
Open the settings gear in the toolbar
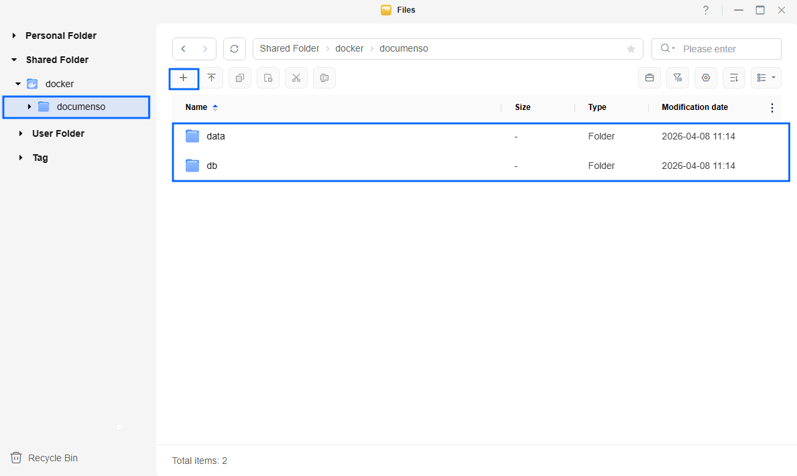(x=705, y=78)
